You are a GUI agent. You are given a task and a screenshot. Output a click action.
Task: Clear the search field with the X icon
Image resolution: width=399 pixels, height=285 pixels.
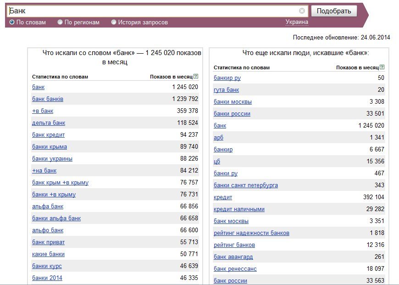click(302, 11)
